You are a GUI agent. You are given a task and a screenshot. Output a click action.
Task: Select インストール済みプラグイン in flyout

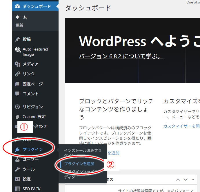(x=83, y=153)
